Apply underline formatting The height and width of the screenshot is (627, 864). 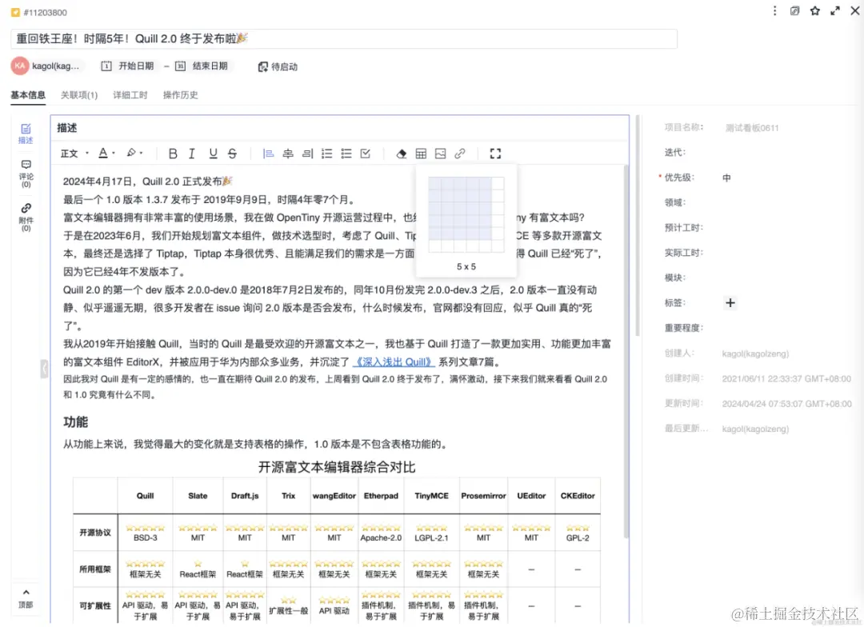(213, 154)
